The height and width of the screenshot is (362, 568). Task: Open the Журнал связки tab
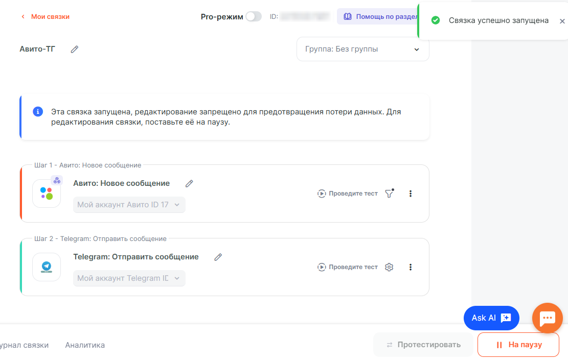click(24, 345)
